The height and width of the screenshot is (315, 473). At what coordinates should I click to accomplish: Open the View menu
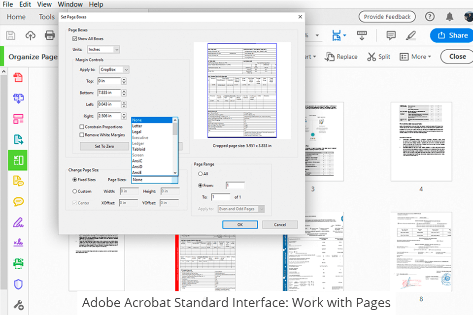(44, 4)
